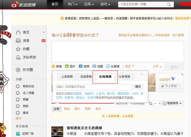Click the 图片 picture icon in composer
The image size is (191, 137).
tap(67, 66)
